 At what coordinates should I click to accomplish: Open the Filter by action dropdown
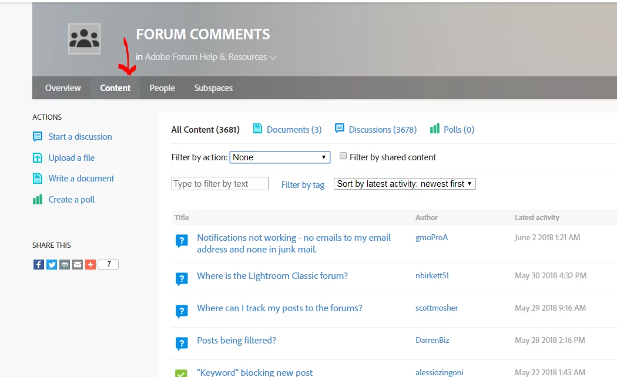pyautogui.click(x=280, y=157)
